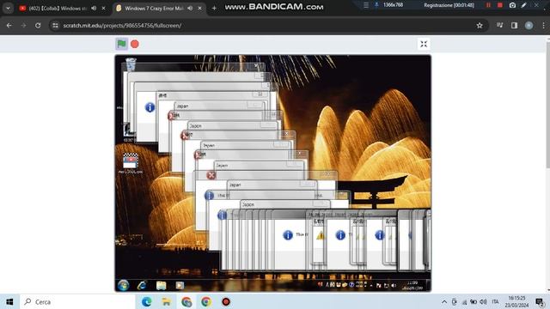Mute the [Collab] Windows tab audio
This screenshot has height=309, width=550.
pos(94,8)
